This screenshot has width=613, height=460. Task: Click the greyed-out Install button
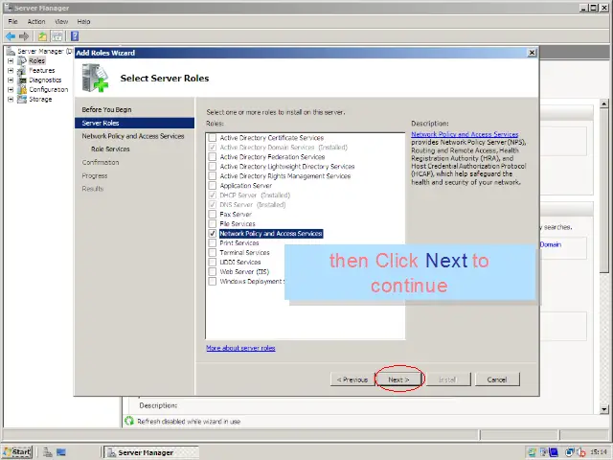click(x=447, y=379)
